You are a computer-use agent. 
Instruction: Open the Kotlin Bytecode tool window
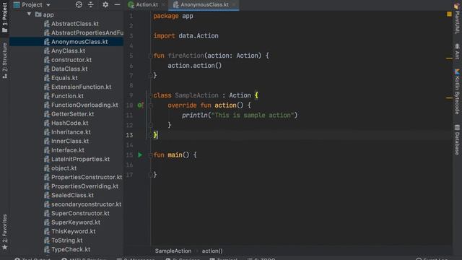457,92
